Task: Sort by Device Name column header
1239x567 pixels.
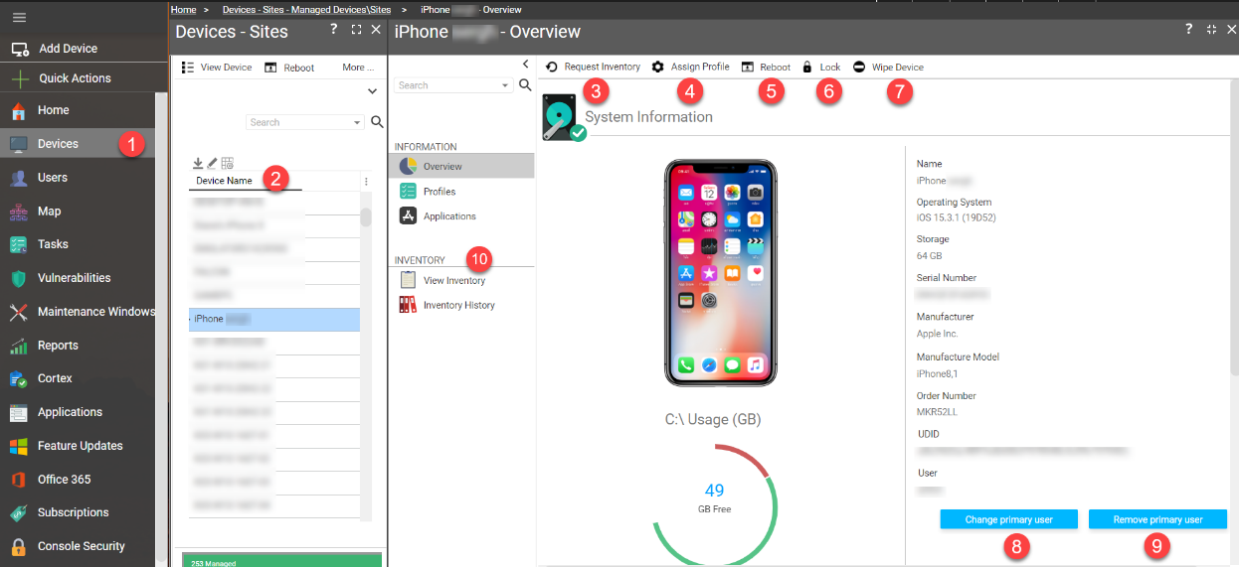Action: (224, 181)
